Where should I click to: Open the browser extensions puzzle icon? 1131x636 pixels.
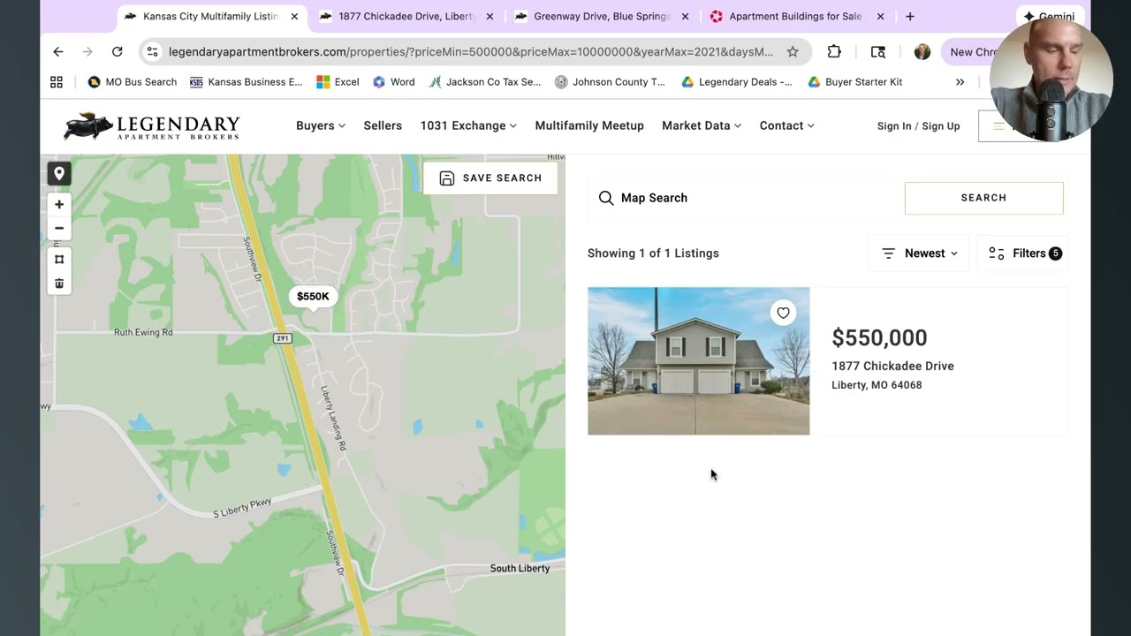pyautogui.click(x=834, y=52)
